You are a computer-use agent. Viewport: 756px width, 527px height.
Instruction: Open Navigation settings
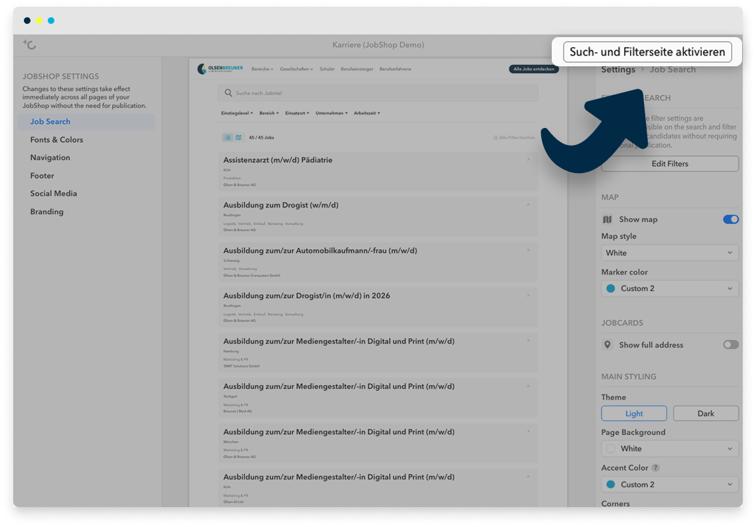50,158
